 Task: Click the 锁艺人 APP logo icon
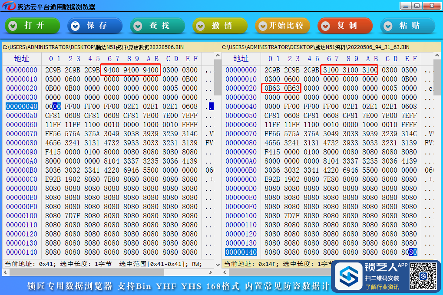point(349,276)
